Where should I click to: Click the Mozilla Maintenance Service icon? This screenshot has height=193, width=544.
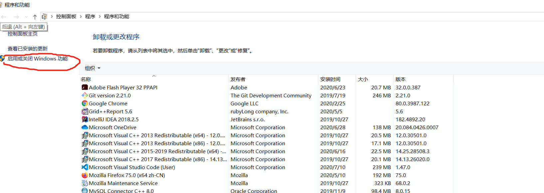click(85, 183)
